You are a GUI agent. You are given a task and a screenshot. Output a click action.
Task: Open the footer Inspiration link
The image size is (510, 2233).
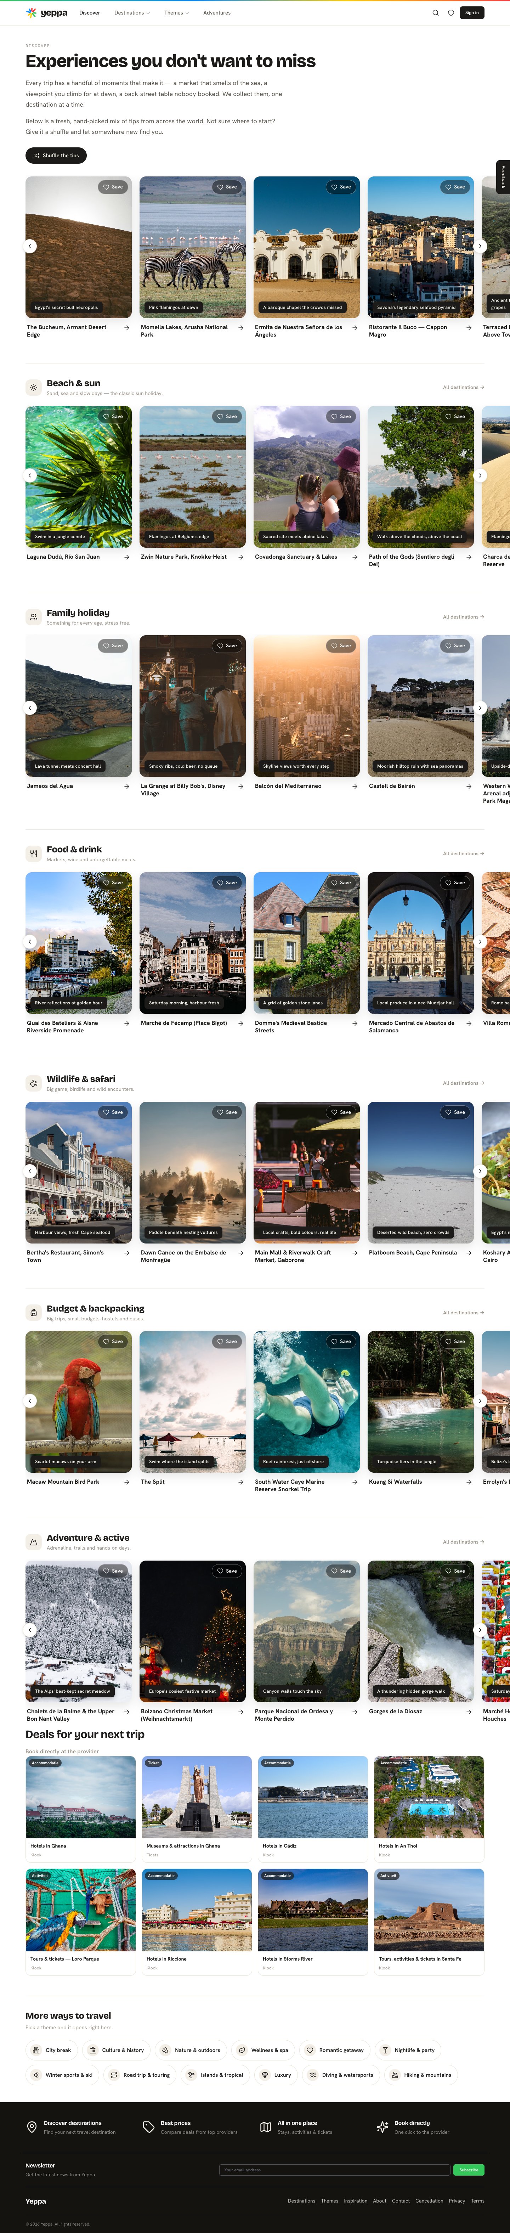[356, 2201]
